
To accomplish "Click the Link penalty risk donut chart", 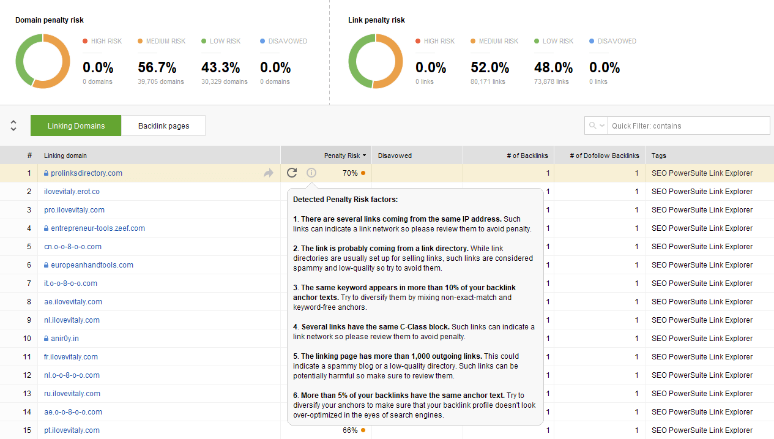I will pyautogui.click(x=376, y=61).
